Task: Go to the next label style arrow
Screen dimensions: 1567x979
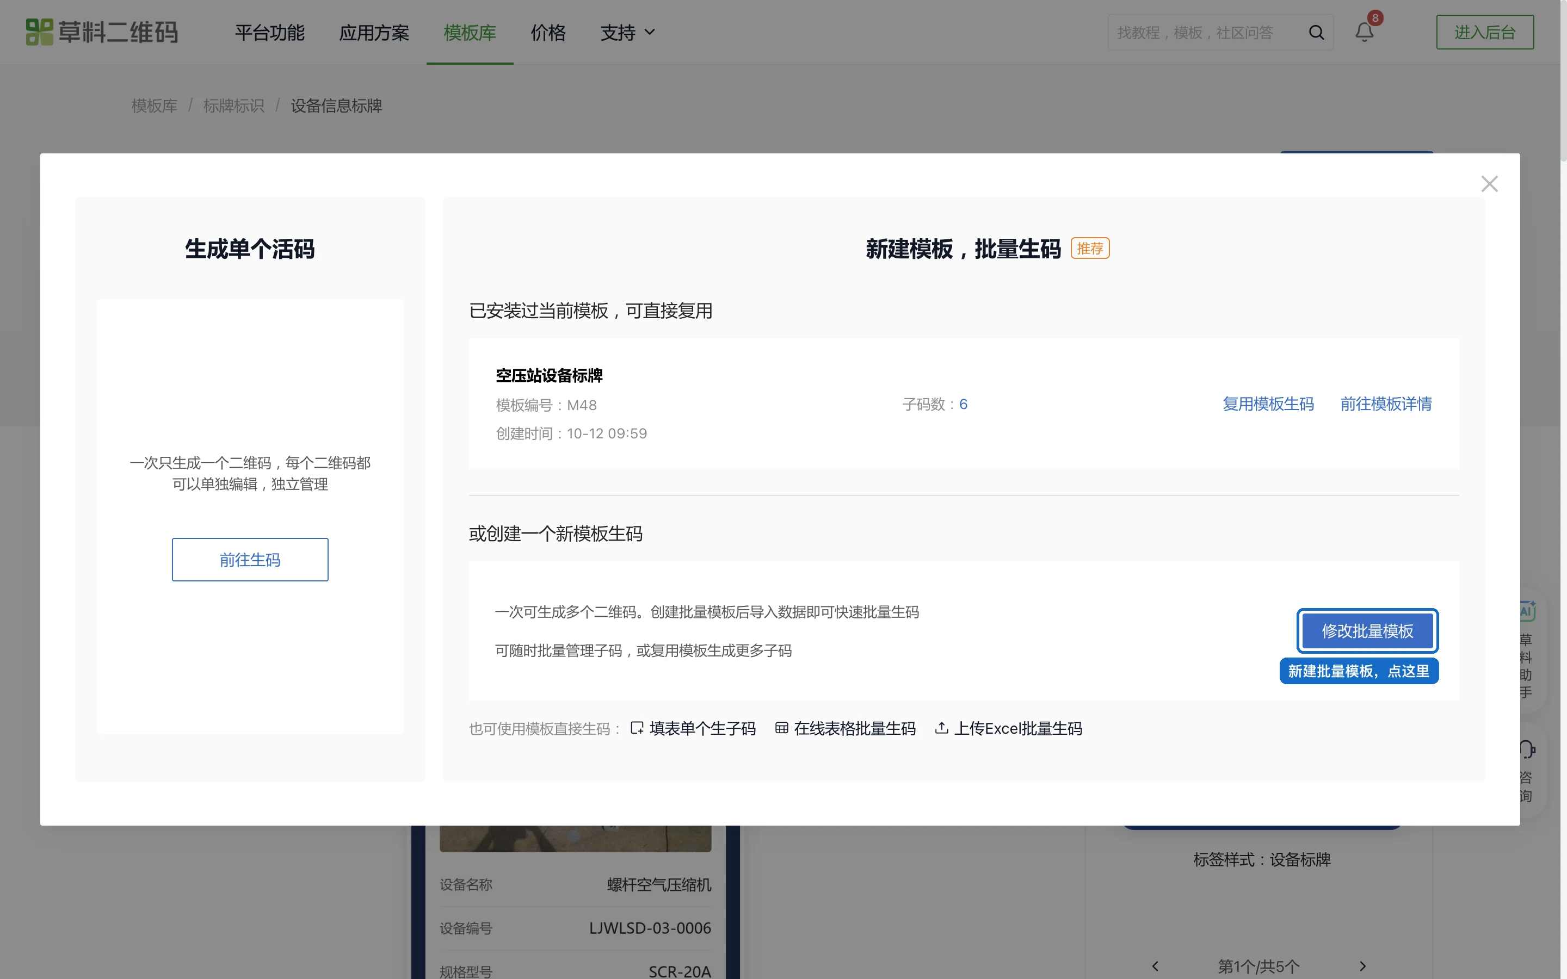Action: (x=1362, y=966)
